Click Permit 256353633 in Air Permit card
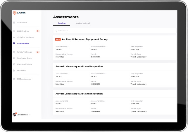188x132 pixels. (95, 57)
